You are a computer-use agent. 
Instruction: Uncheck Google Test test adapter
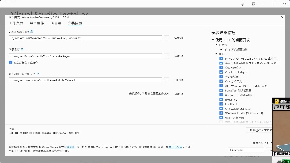(x=221, y=95)
